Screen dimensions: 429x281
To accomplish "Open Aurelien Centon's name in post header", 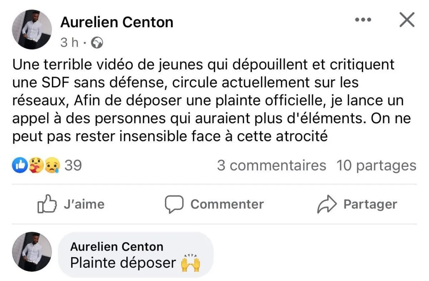I will point(117,22).
